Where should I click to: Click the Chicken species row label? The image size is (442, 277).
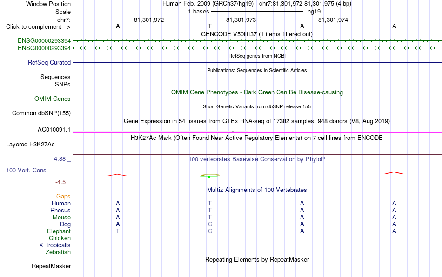tap(60, 238)
